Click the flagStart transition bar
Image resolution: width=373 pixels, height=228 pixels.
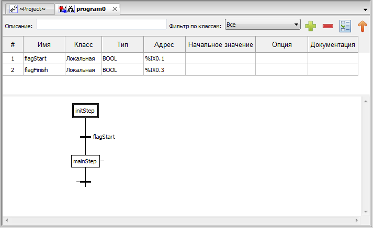tap(85, 137)
